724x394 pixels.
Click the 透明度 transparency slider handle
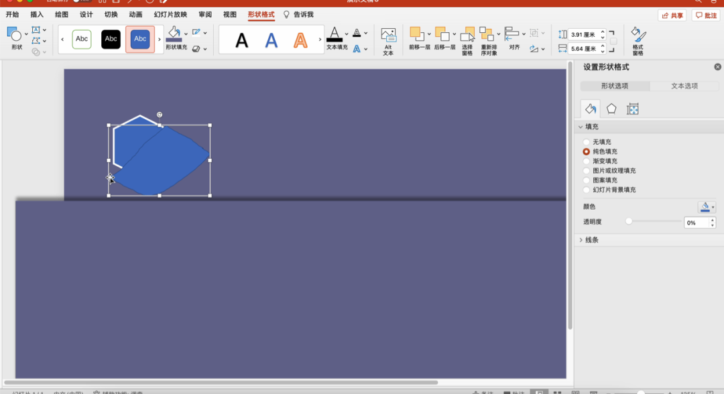click(x=628, y=221)
